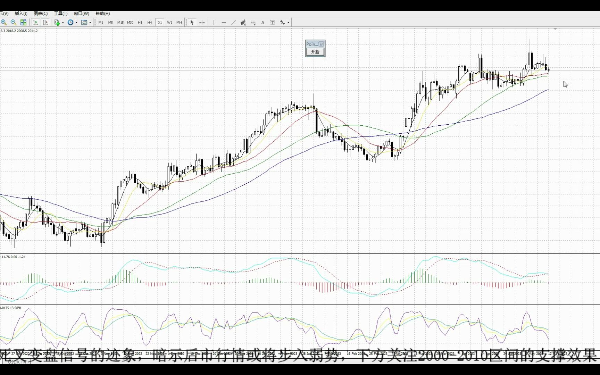Draw an equidistant channel

(x=243, y=22)
